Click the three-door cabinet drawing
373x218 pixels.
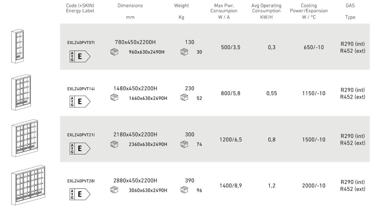point(25,138)
